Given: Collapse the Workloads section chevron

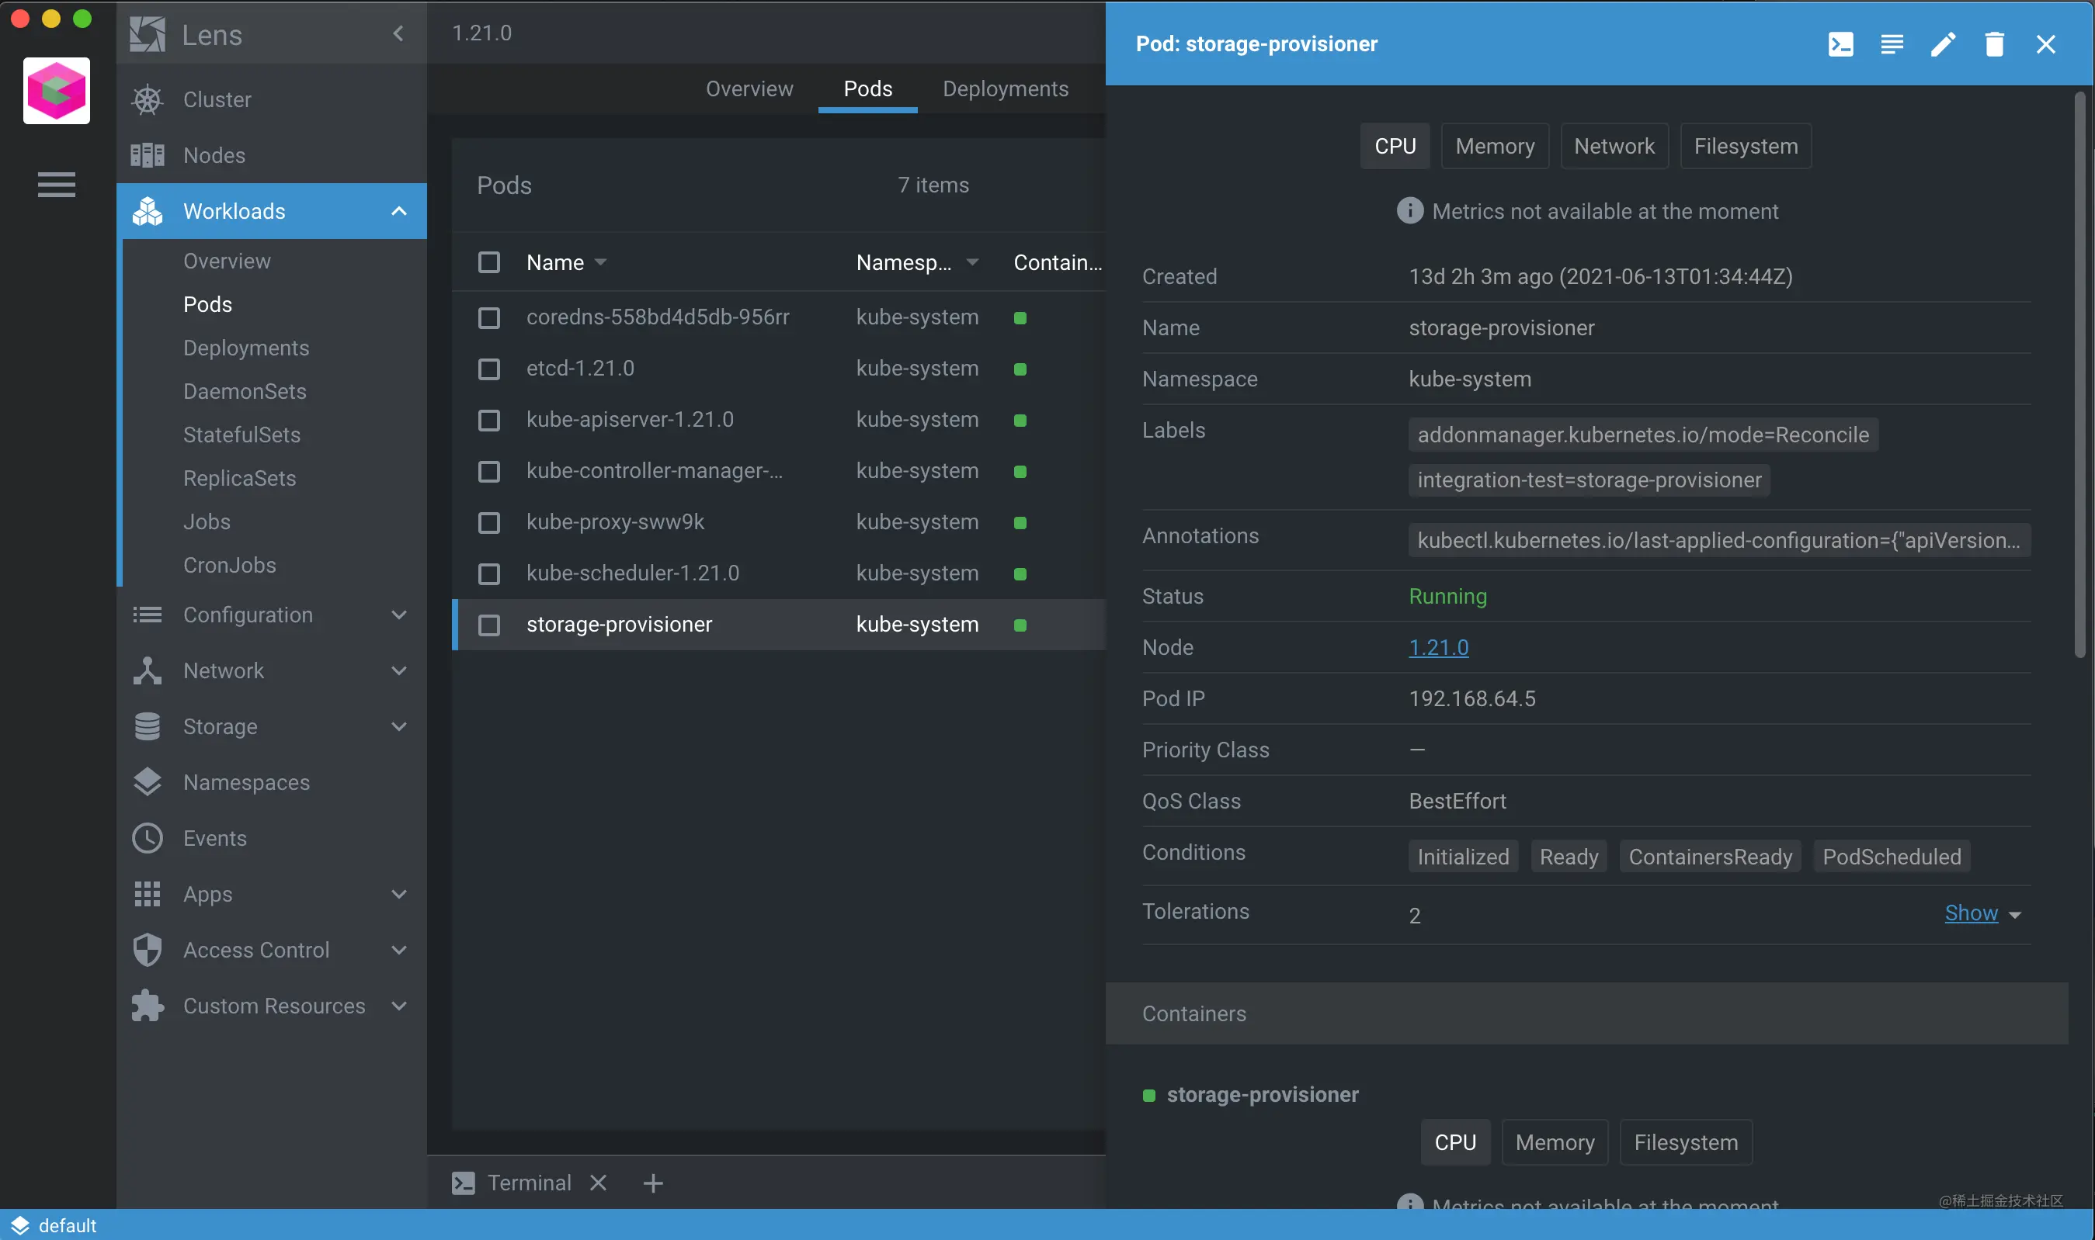Looking at the screenshot, I should [399, 211].
